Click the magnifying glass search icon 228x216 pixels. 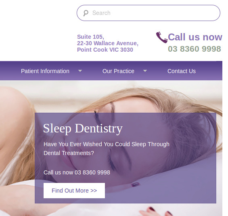coord(86,13)
